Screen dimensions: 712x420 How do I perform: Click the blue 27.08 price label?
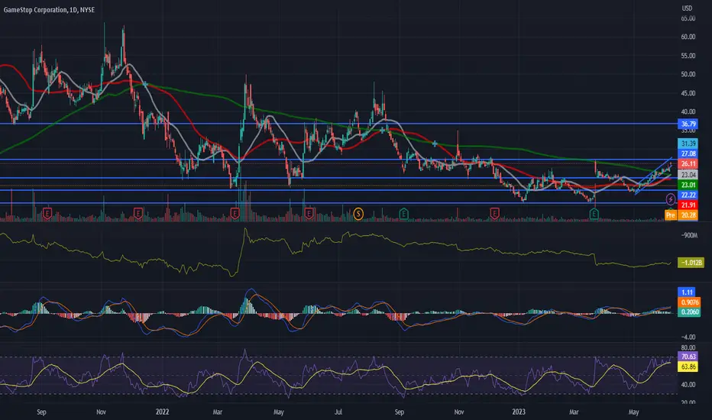(688, 154)
